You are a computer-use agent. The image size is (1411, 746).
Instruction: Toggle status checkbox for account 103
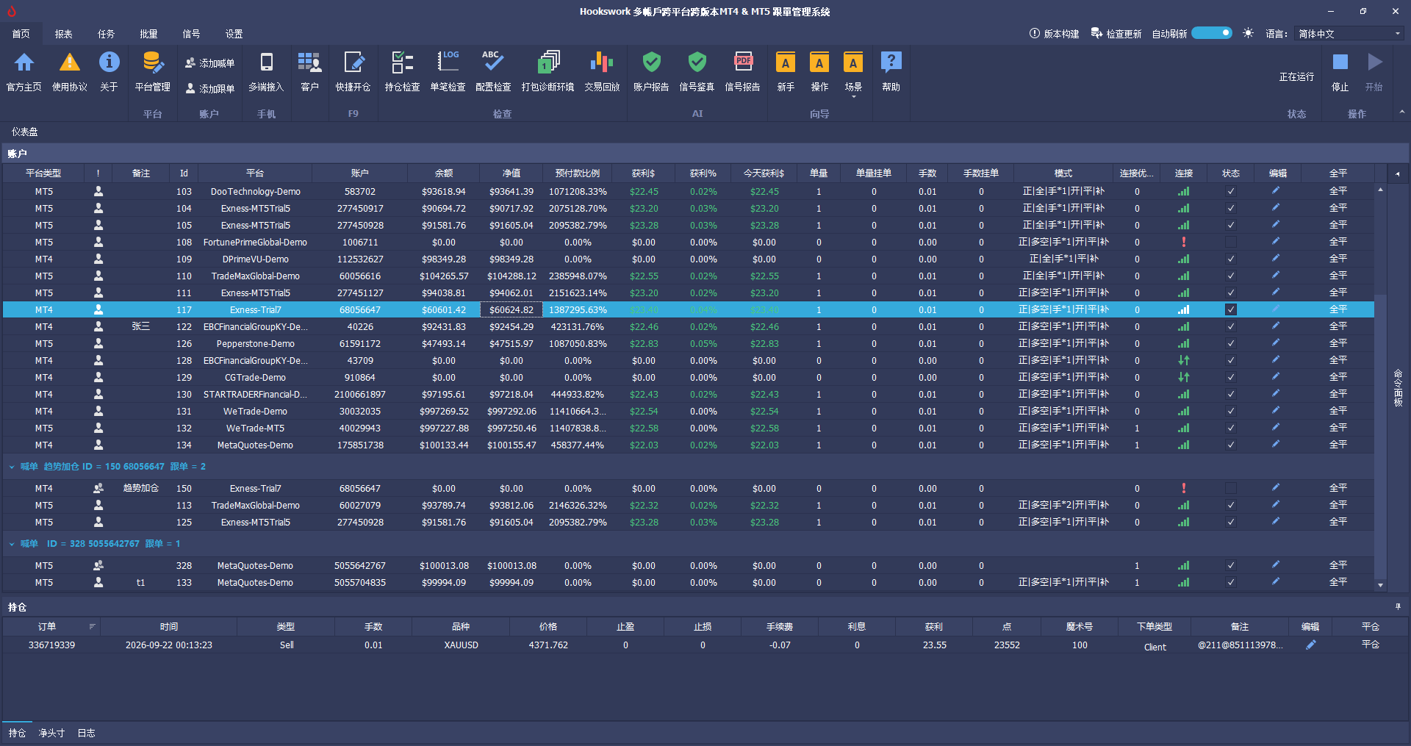click(1231, 191)
